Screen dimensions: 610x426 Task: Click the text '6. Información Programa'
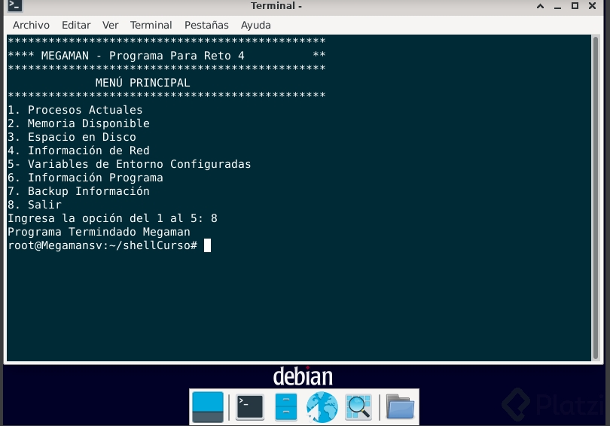[x=85, y=178]
